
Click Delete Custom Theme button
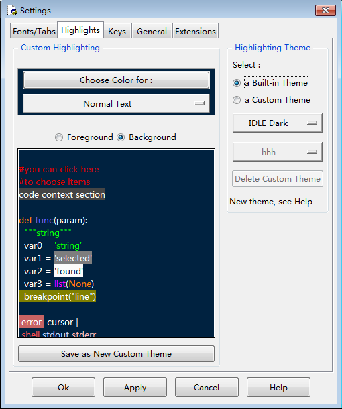[x=278, y=179]
